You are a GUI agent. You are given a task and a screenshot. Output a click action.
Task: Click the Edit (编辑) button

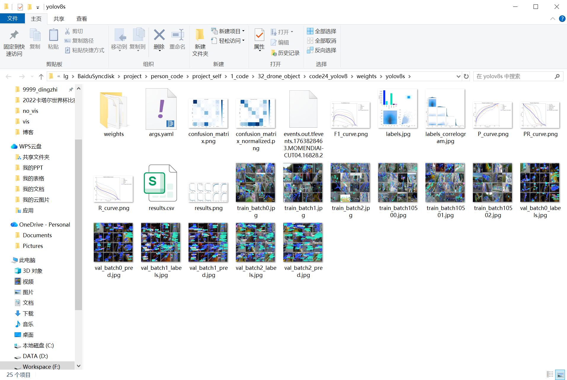pyautogui.click(x=280, y=42)
